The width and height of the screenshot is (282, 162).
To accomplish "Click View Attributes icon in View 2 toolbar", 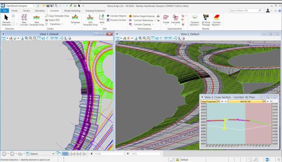I will [117, 38].
